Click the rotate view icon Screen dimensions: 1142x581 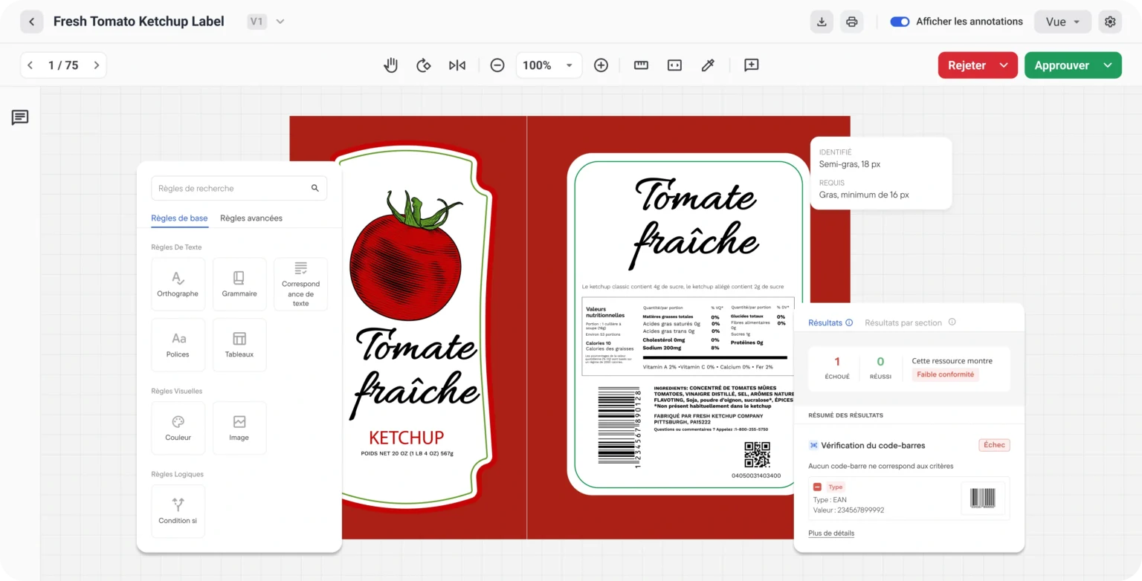(424, 65)
